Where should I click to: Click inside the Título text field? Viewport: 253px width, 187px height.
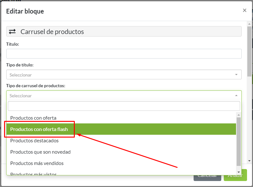(x=124, y=54)
